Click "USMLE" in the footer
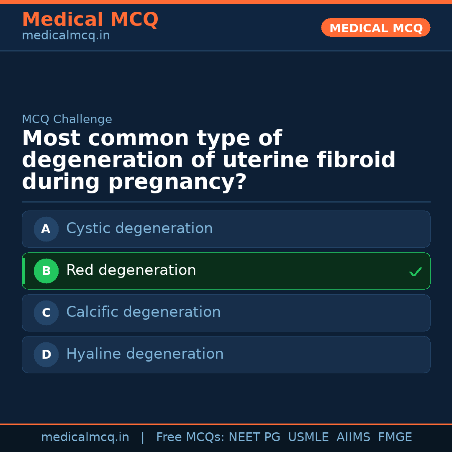The width and height of the screenshot is (452, 452). point(308,437)
